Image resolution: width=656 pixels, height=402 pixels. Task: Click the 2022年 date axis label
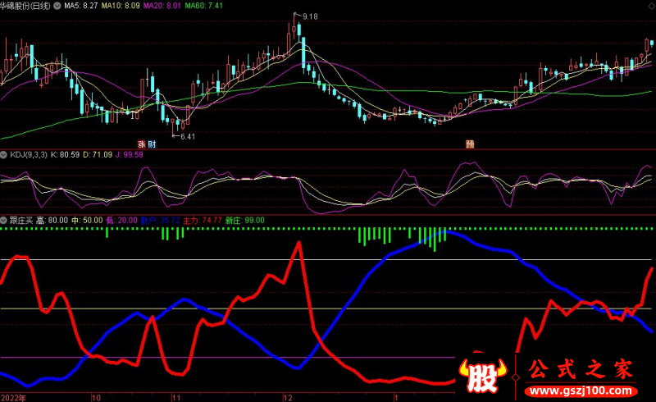(x=13, y=398)
